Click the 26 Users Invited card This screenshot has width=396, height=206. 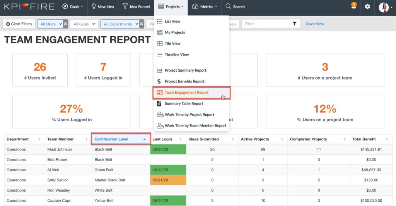coord(40,70)
